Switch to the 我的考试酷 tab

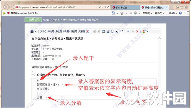[x=125, y=8]
